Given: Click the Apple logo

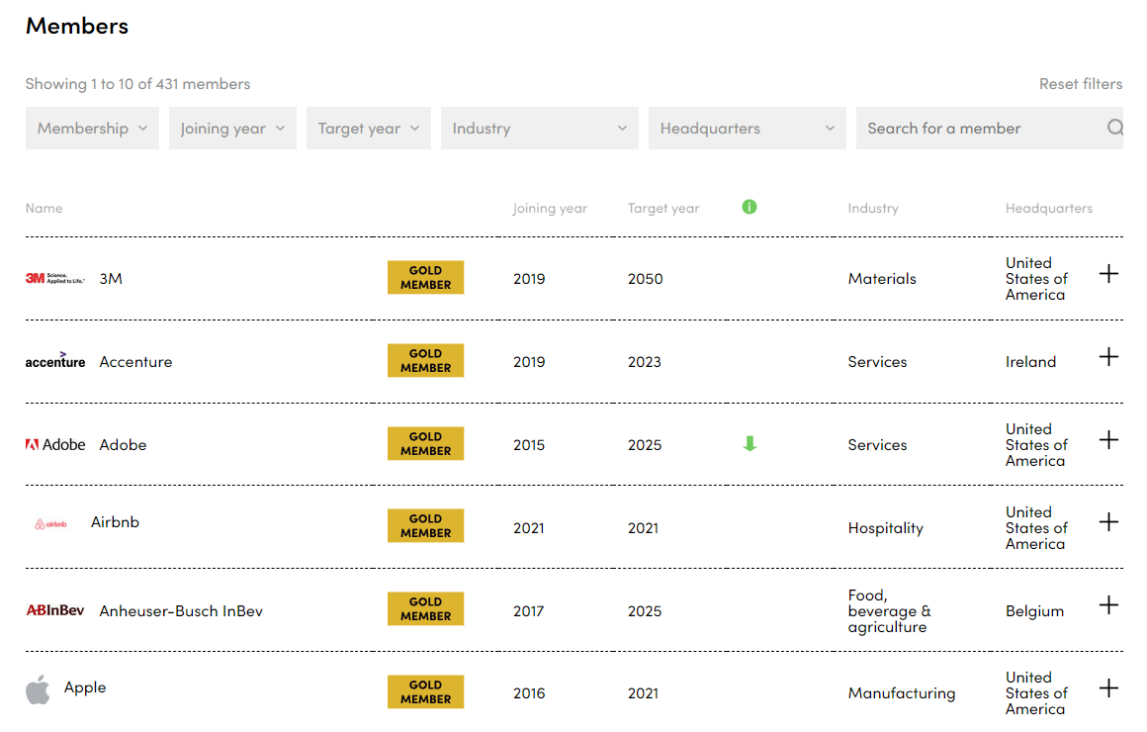Looking at the screenshot, I should coord(38,689).
